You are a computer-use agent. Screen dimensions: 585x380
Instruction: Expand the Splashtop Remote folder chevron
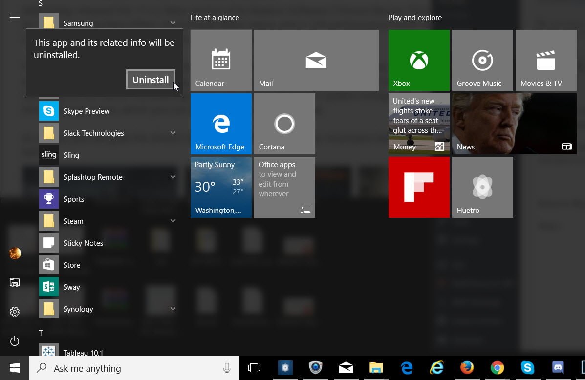pos(173,177)
